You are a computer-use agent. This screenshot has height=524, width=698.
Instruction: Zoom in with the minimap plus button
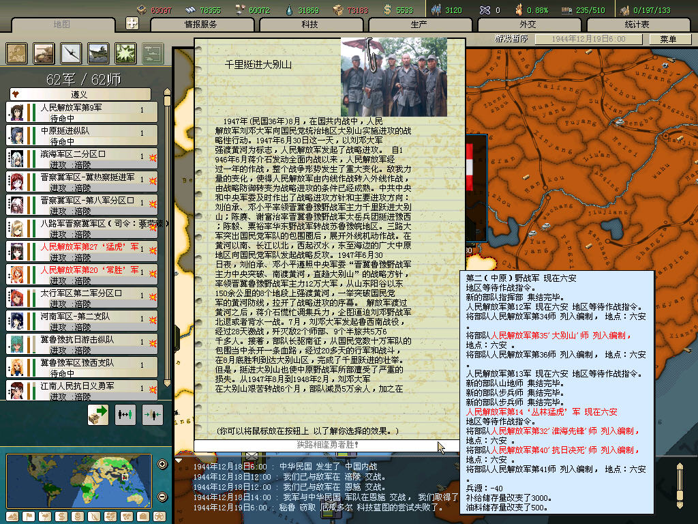coord(162,464)
